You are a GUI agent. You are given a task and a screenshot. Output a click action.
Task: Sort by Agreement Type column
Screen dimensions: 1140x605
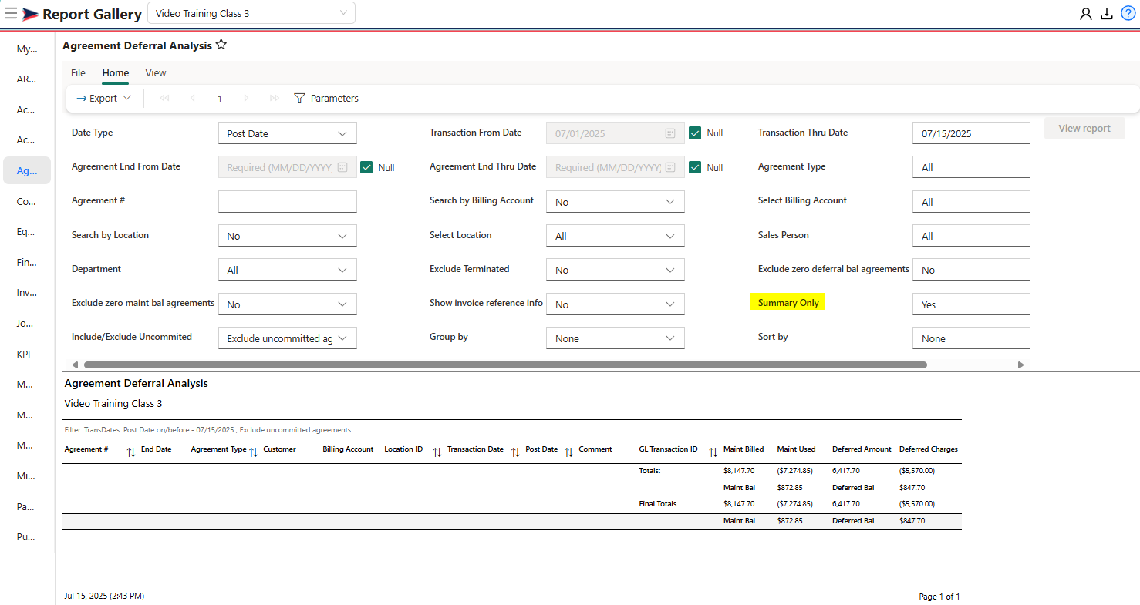pos(253,452)
